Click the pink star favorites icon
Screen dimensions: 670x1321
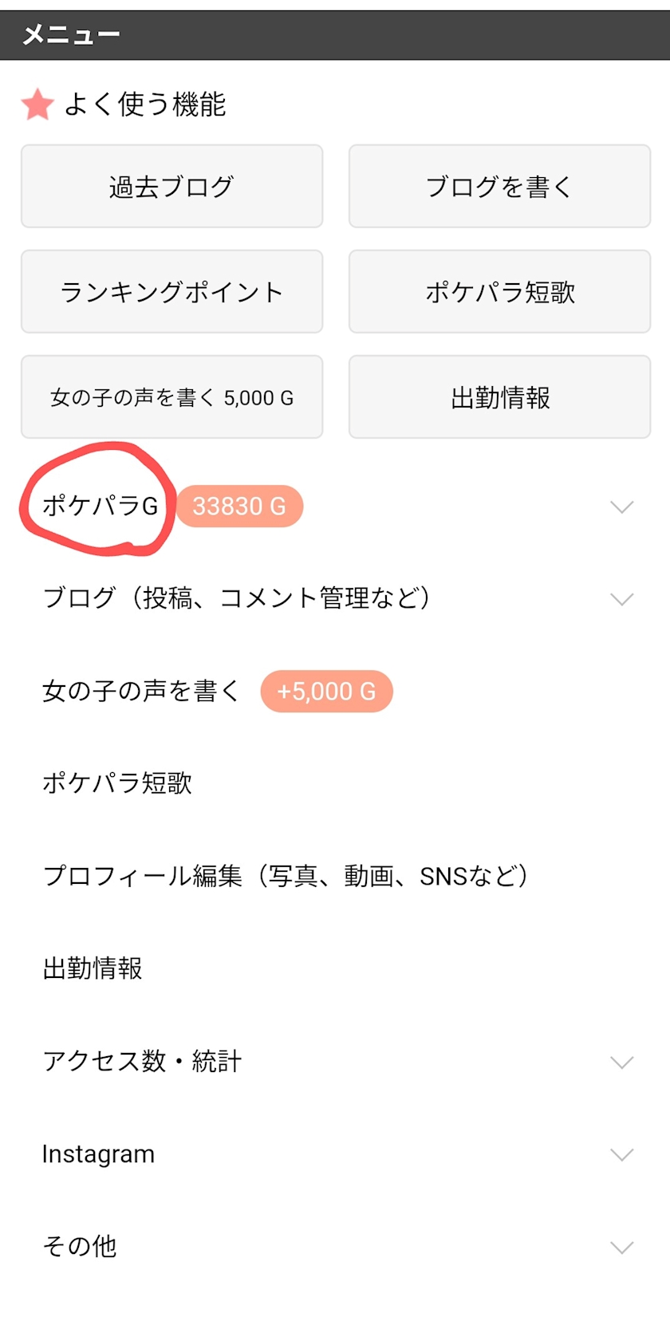(37, 104)
